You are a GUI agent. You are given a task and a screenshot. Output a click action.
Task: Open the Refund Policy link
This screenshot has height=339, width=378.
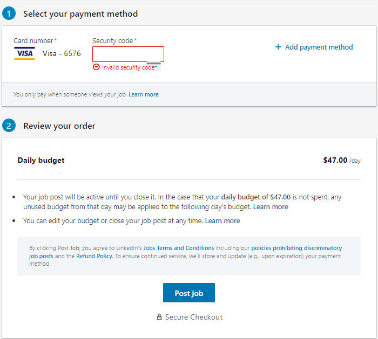tap(94, 256)
